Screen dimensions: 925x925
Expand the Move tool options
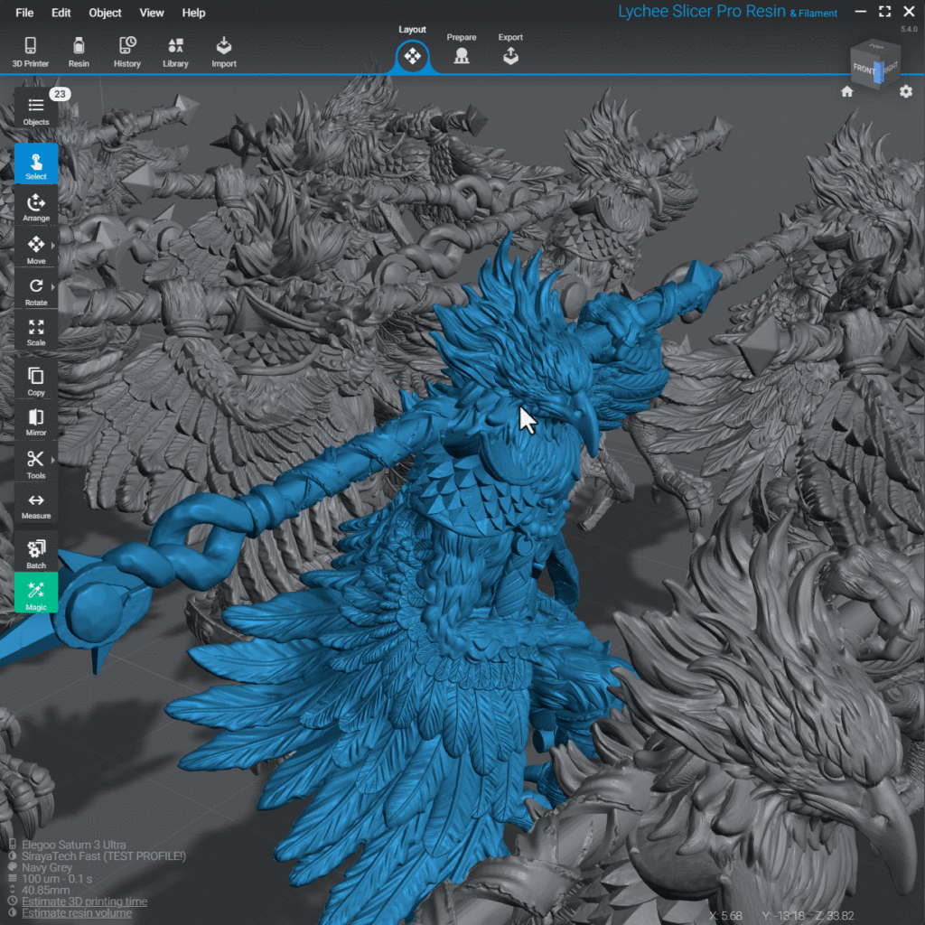click(x=53, y=246)
